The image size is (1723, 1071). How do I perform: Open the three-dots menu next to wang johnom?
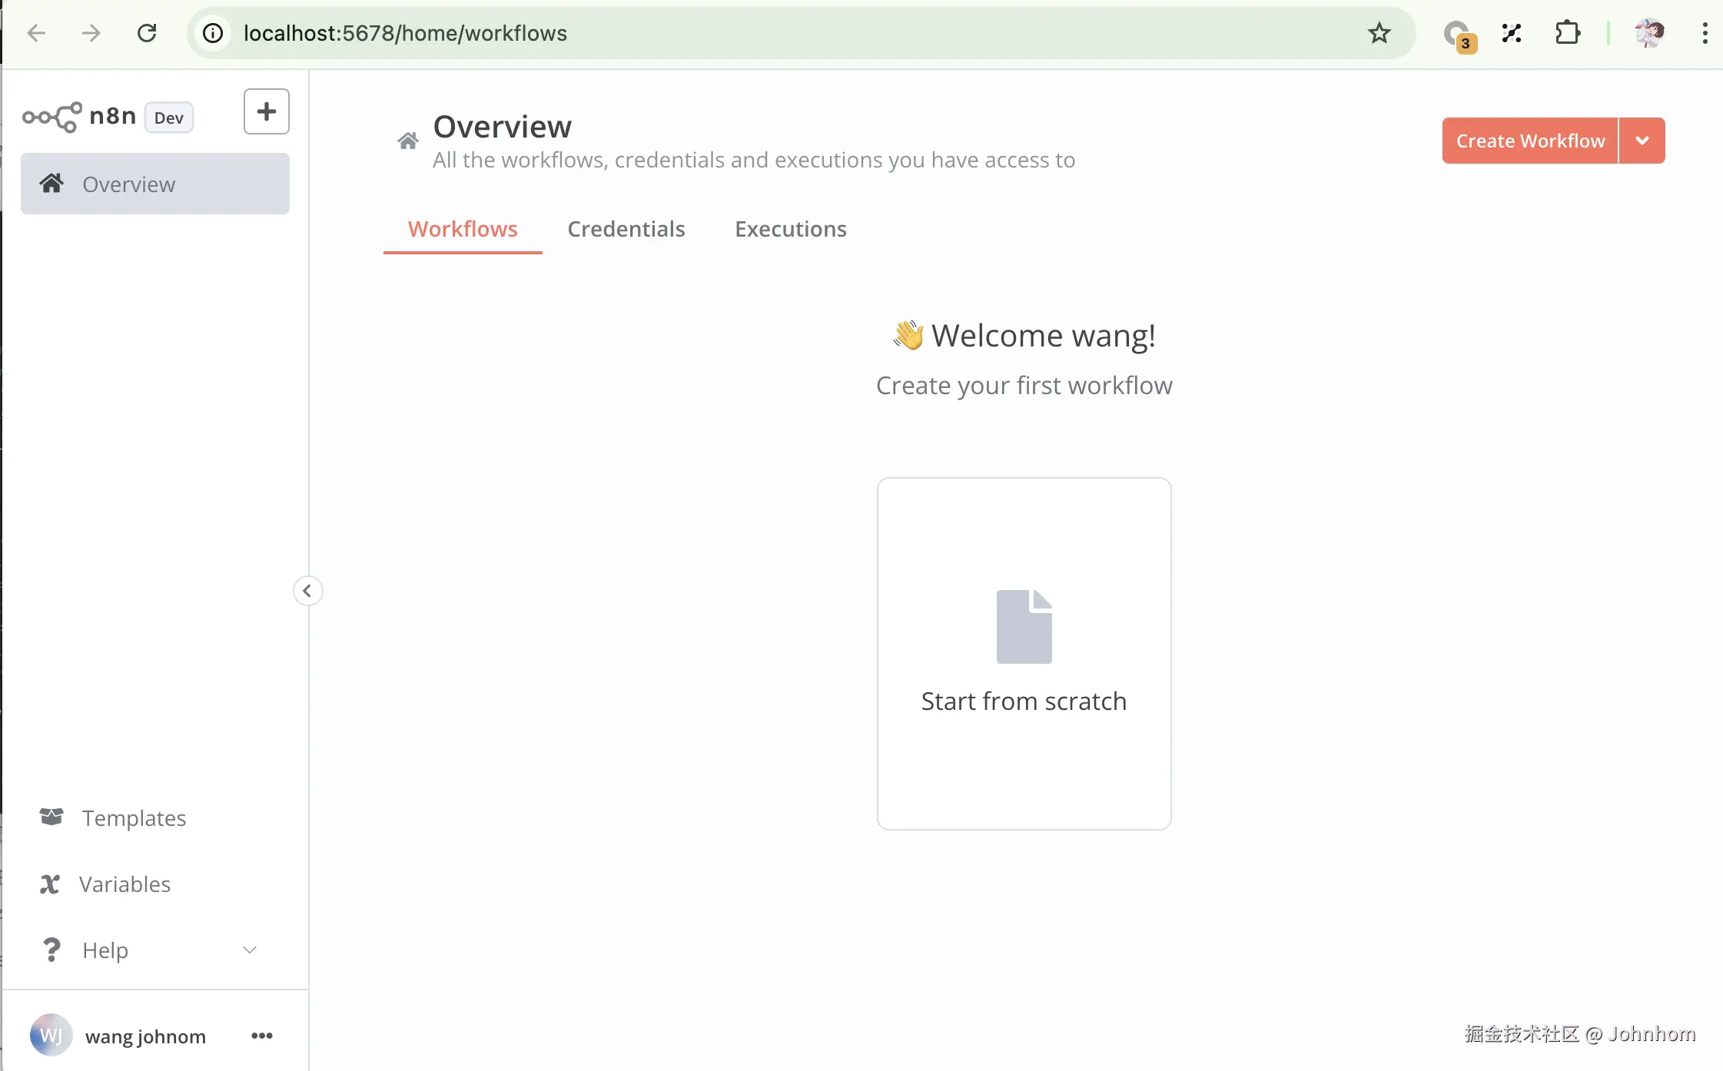pos(261,1036)
